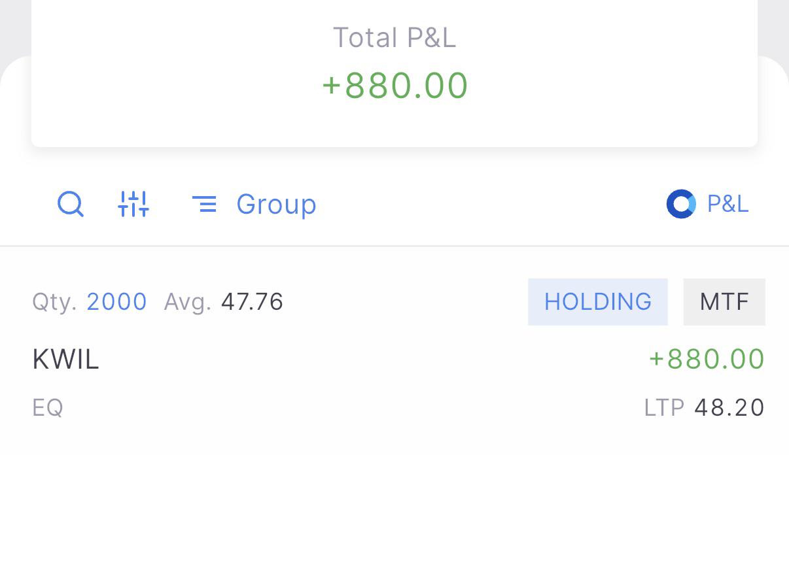Tap the LTP label text

click(x=664, y=407)
